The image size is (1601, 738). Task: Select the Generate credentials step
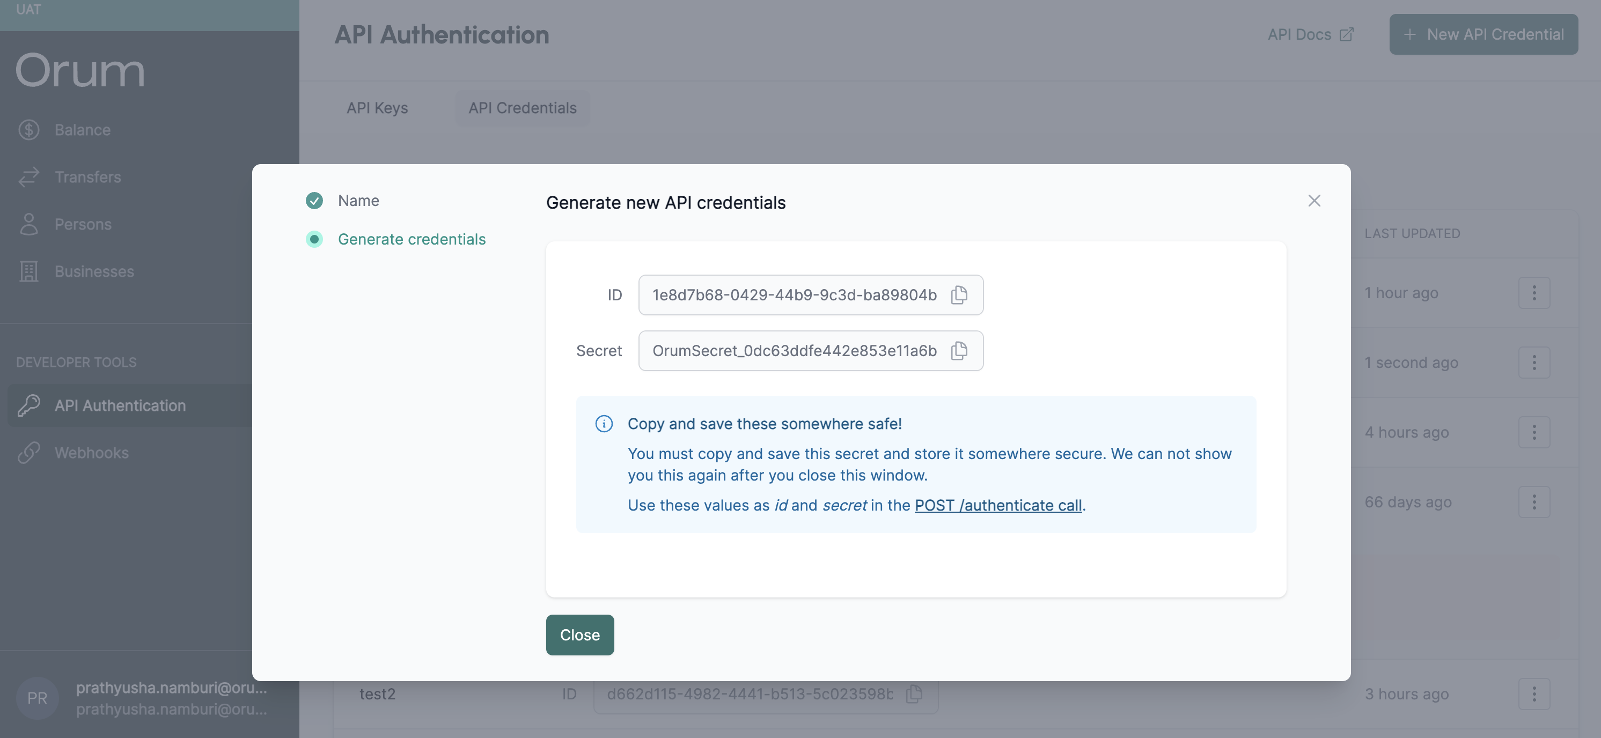411,239
